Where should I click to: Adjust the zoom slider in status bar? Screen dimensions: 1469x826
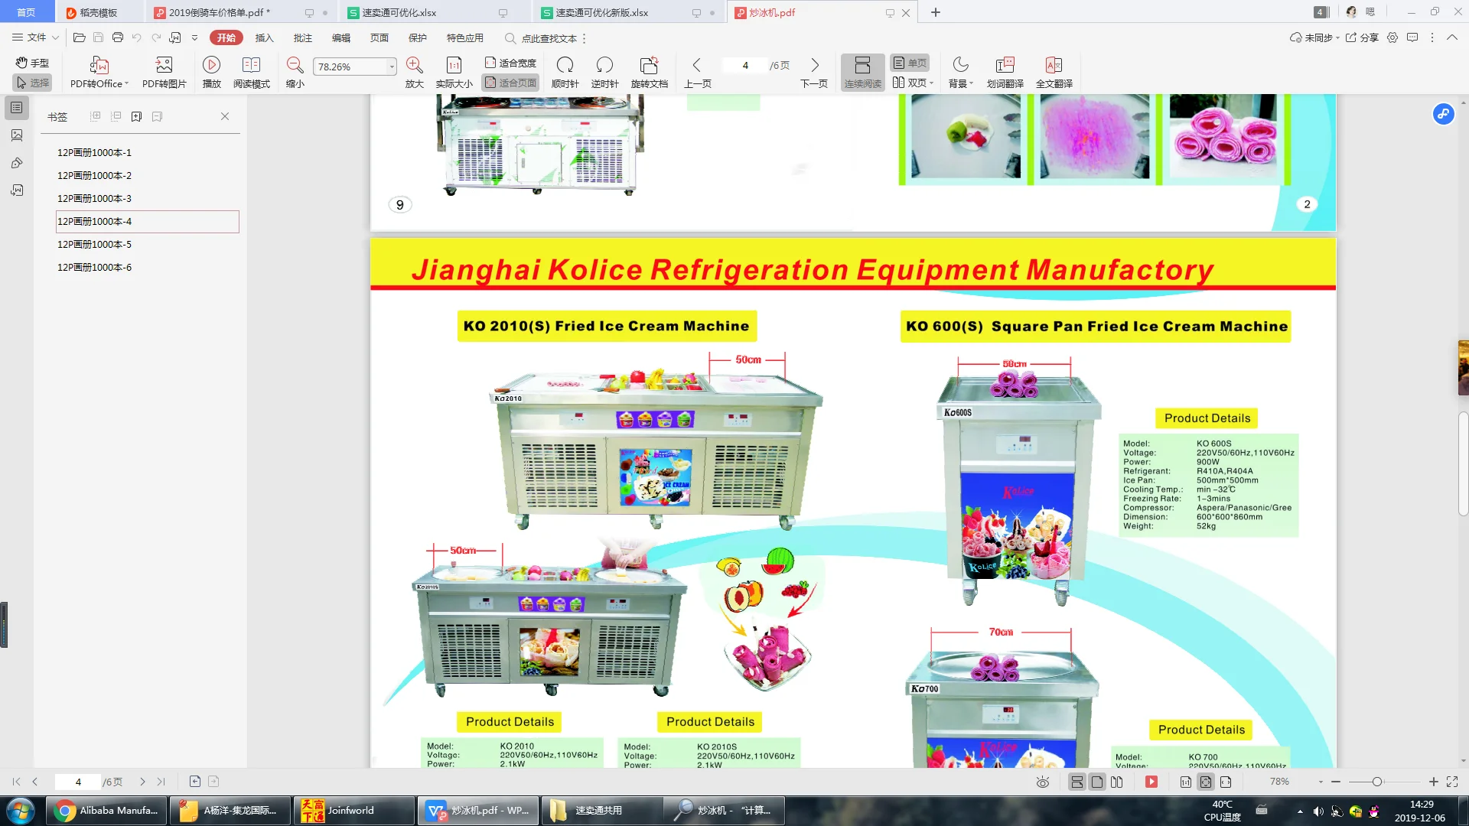(x=1376, y=782)
